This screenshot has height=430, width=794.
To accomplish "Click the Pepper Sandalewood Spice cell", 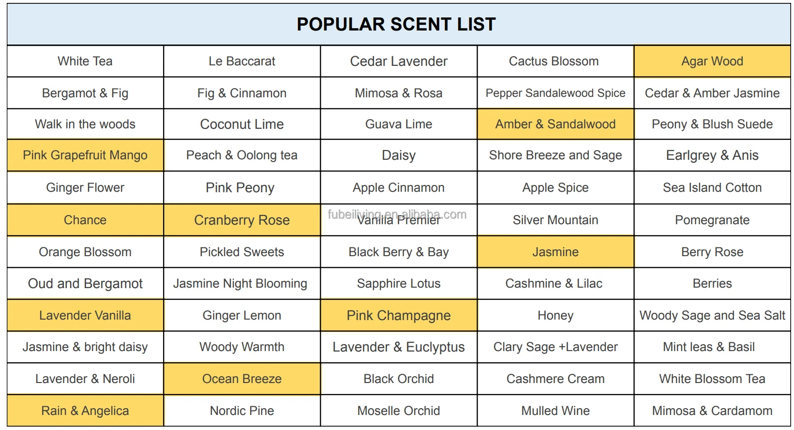I will coord(555,93).
